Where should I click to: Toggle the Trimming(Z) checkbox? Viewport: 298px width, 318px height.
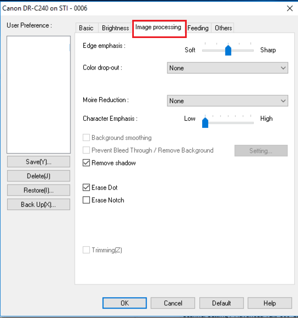click(x=86, y=250)
